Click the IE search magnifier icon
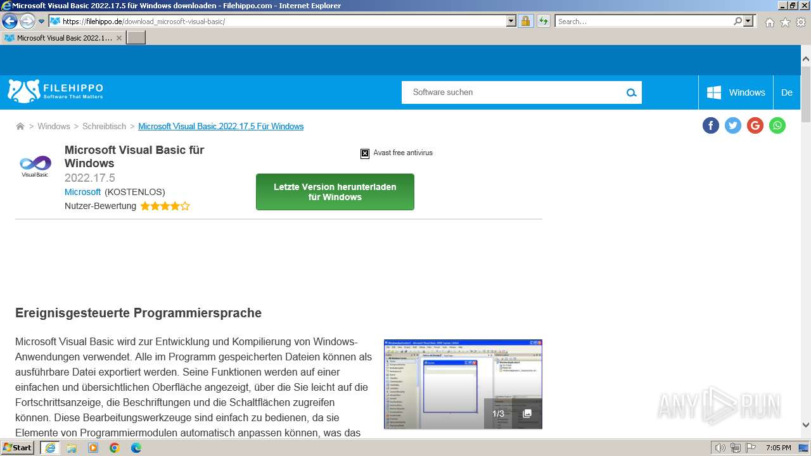This screenshot has width=811, height=456. (738, 21)
